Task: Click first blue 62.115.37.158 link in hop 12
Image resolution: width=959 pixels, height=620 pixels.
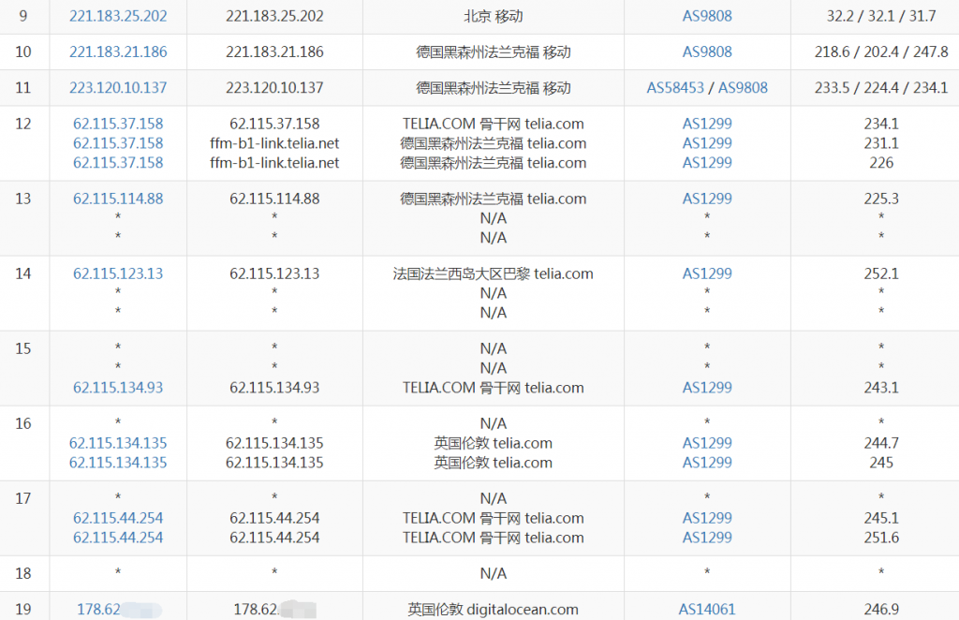Action: point(118,124)
